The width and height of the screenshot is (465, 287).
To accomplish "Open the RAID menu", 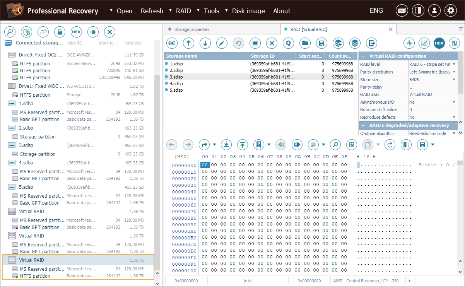I will point(183,11).
